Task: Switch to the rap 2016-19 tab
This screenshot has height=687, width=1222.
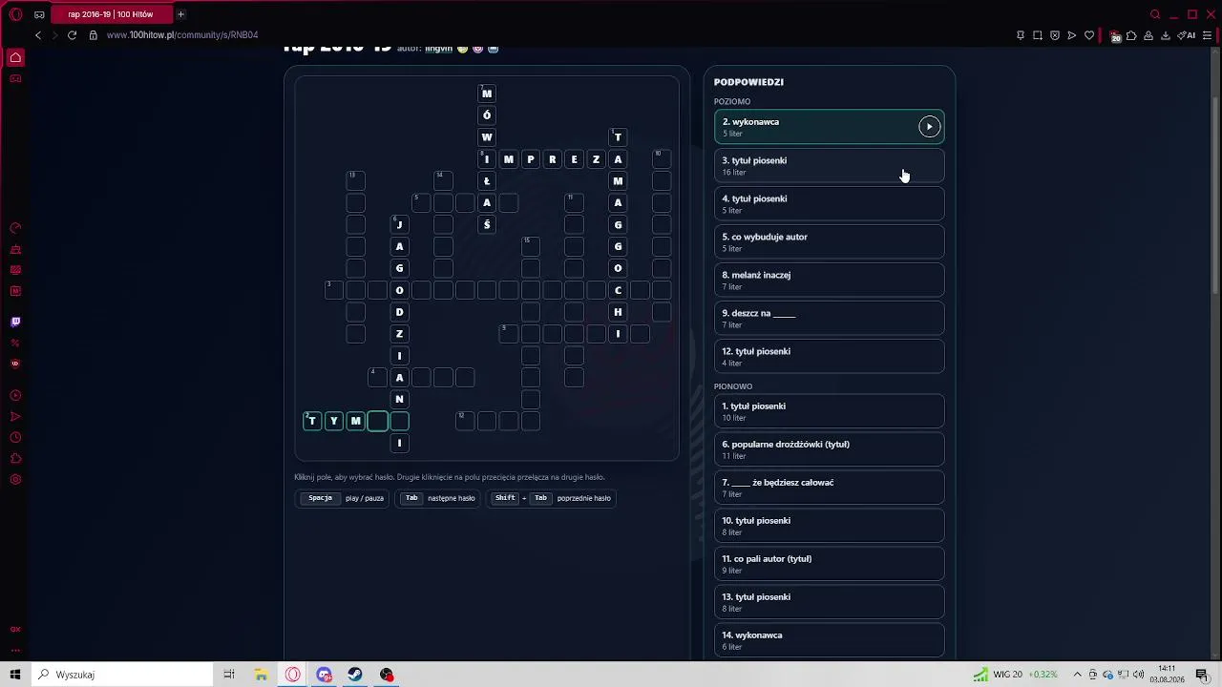Action: tap(111, 14)
